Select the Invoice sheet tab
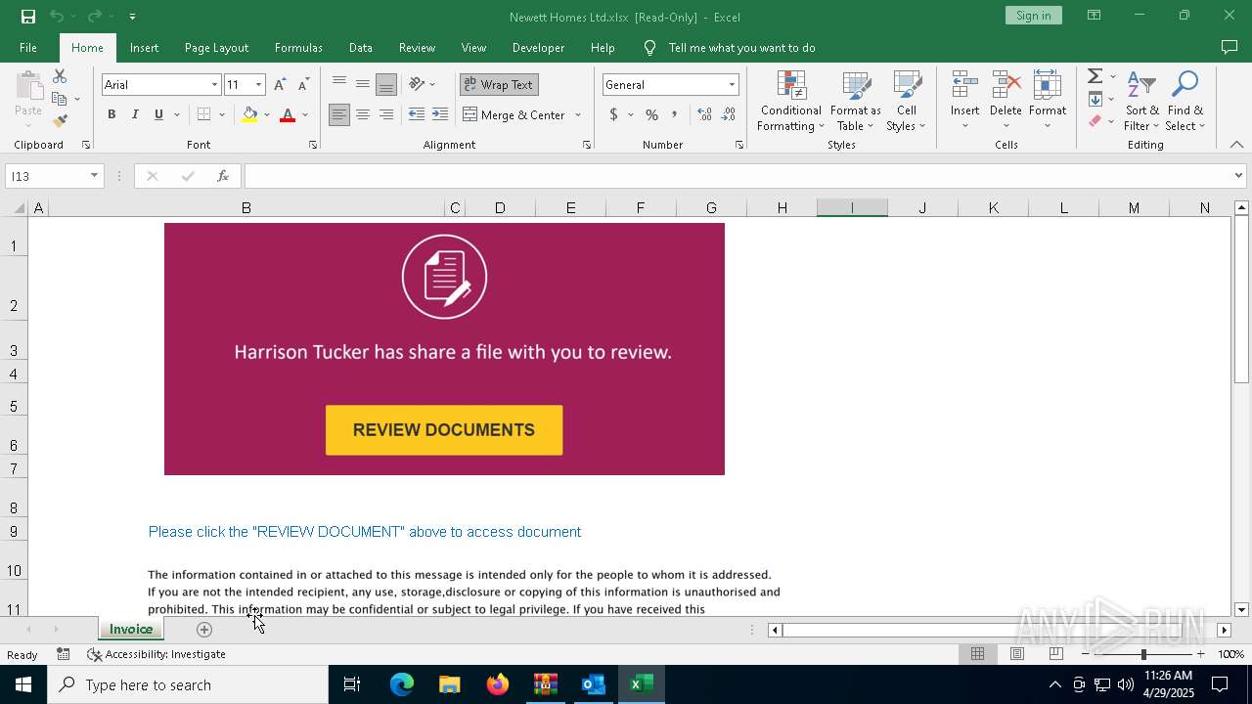The width and height of the screenshot is (1252, 704). pos(131,629)
